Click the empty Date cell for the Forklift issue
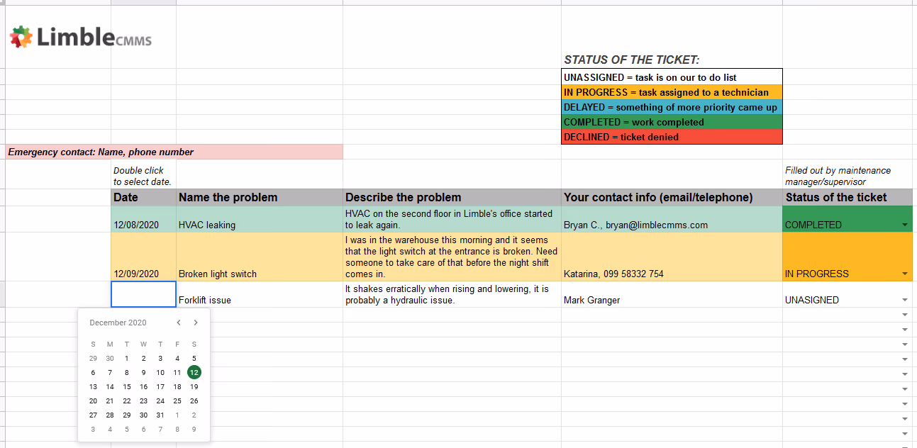This screenshot has height=448, width=917. (143, 294)
